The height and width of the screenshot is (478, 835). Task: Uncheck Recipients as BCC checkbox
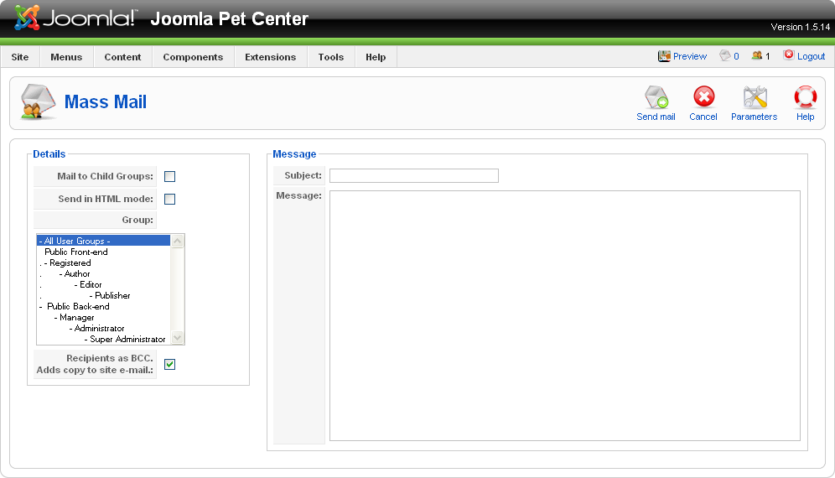point(169,364)
